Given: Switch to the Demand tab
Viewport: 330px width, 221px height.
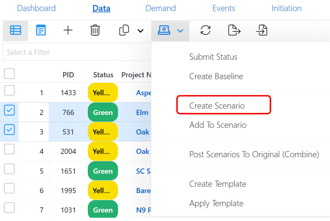Looking at the screenshot, I should pyautogui.click(x=161, y=8).
